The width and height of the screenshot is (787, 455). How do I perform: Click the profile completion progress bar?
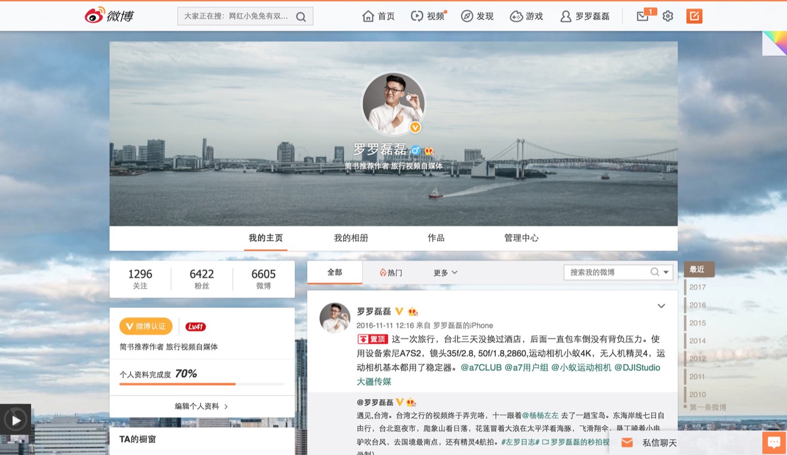(202, 384)
